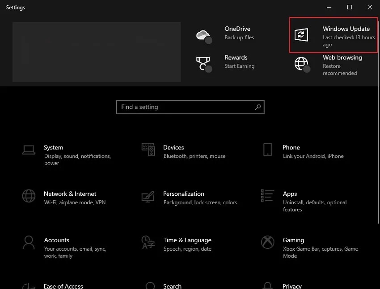Click 'Link your Android, iPhone' description
Viewport: 380px width, 289px height.
coord(313,156)
